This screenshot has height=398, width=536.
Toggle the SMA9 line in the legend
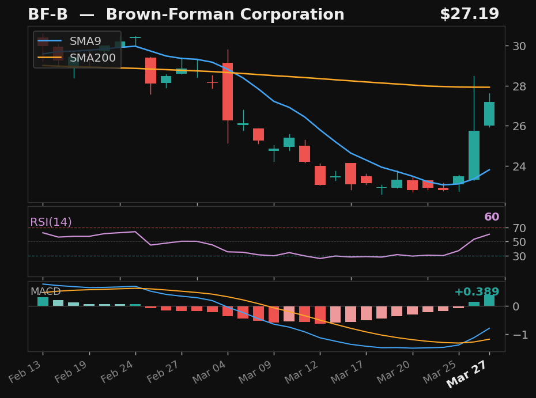pos(84,41)
